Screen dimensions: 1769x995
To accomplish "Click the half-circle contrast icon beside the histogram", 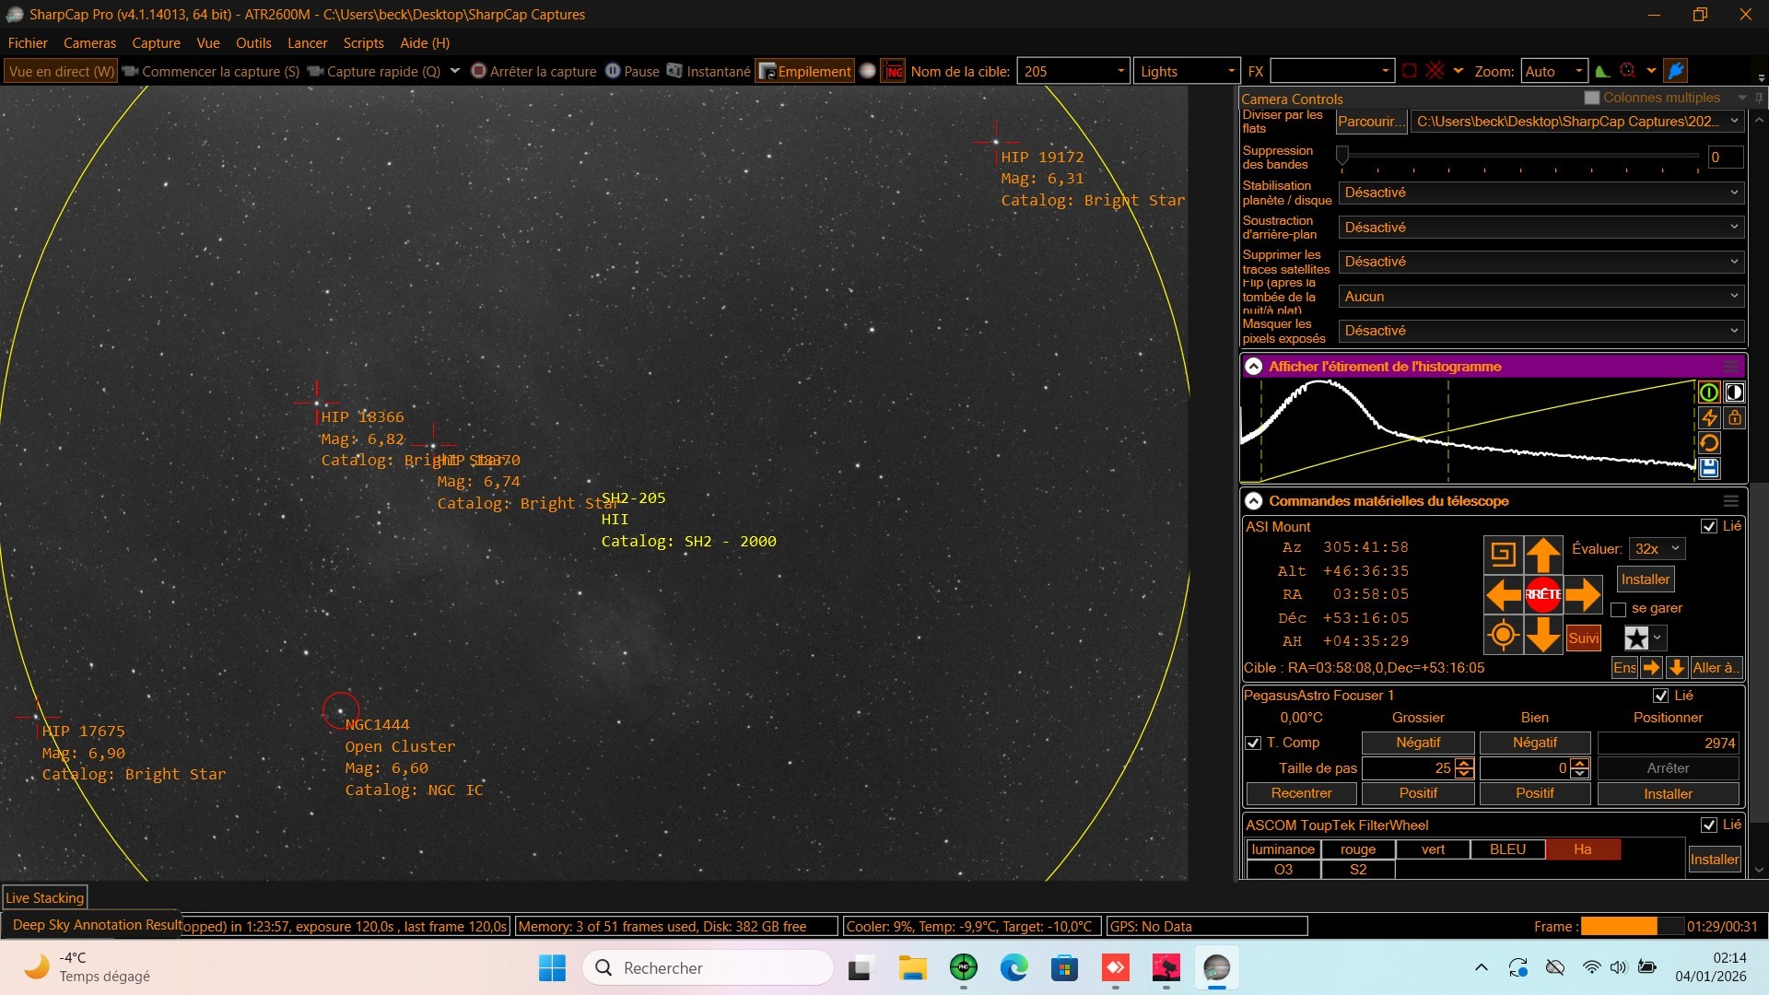I will [x=1734, y=392].
